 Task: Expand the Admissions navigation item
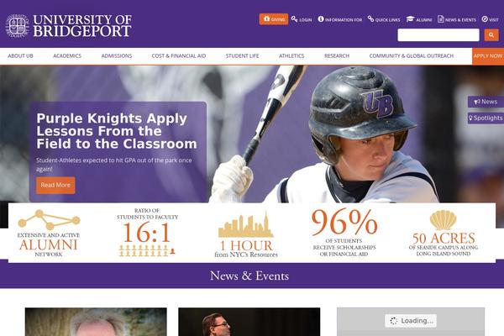[117, 56]
